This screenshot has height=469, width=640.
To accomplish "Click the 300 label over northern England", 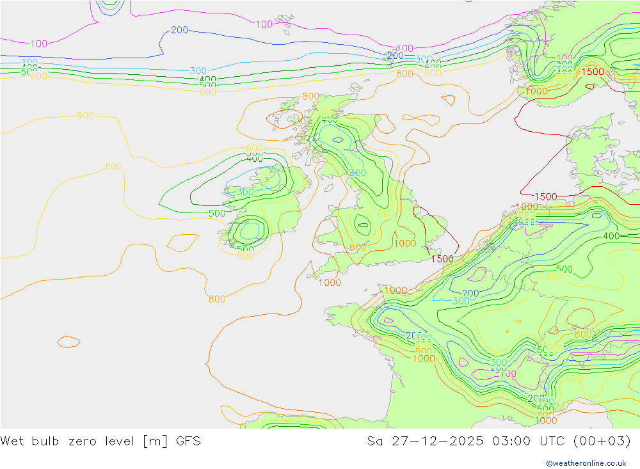I will (x=358, y=173).
